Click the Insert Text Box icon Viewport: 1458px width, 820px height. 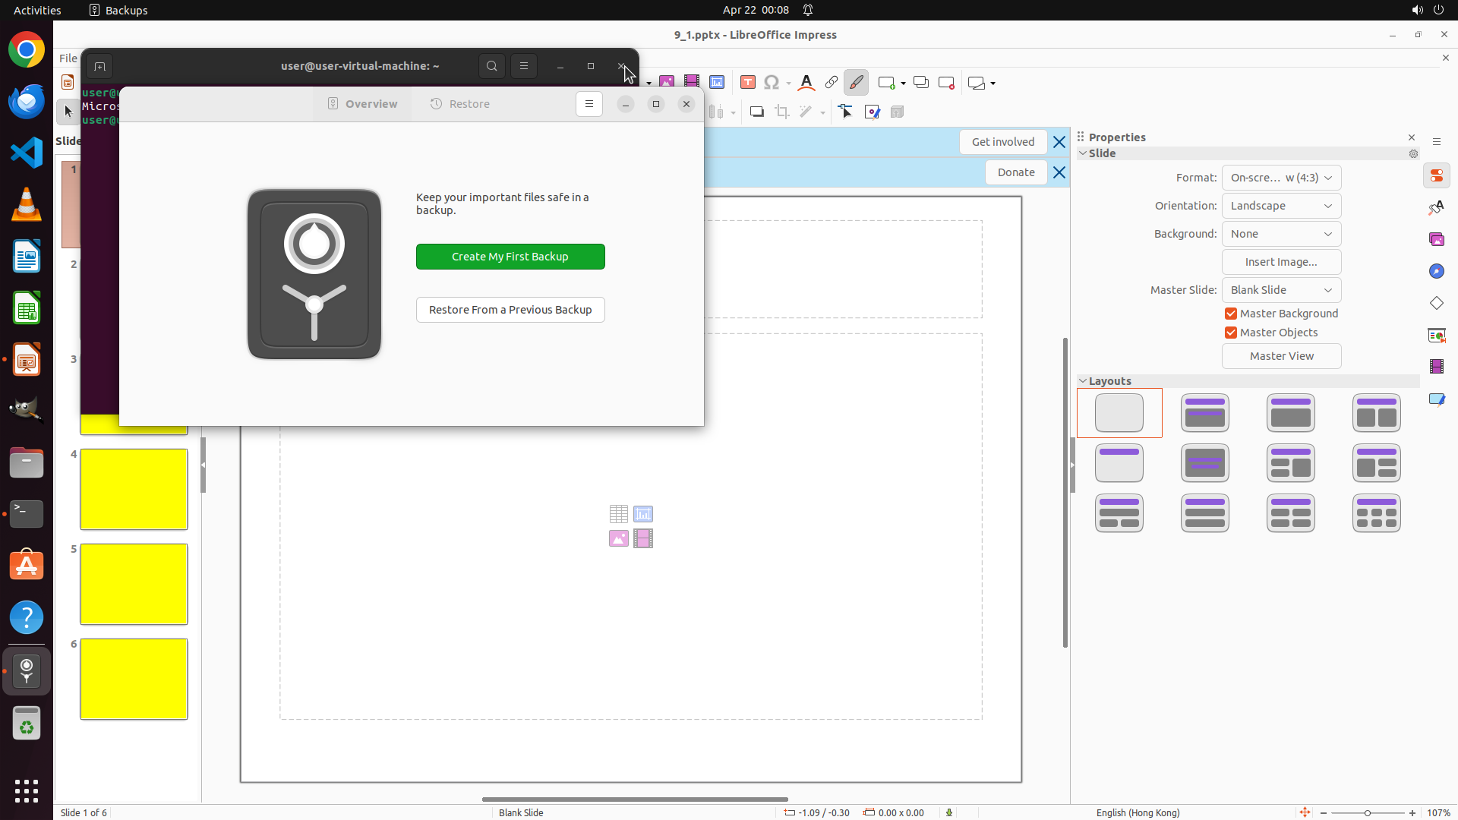coord(747,83)
